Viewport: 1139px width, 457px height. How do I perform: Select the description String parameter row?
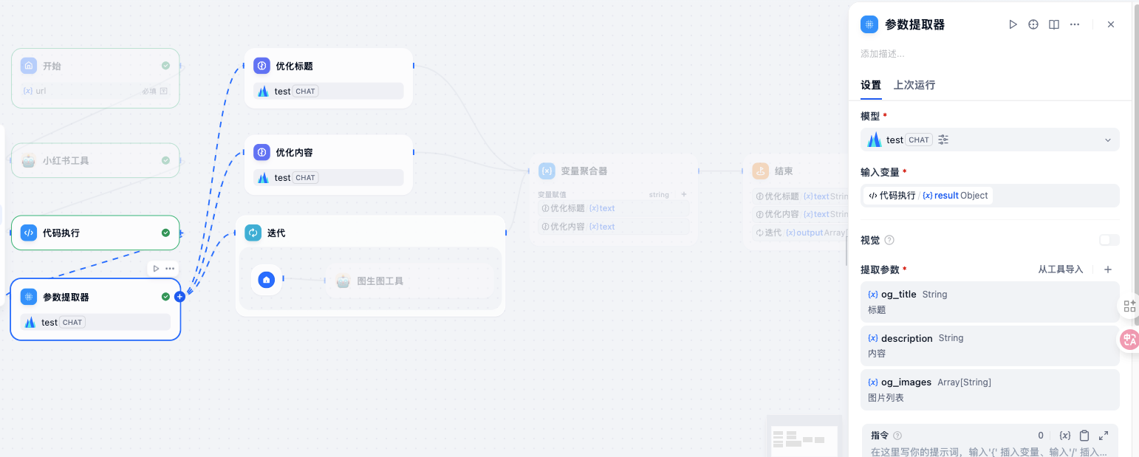990,346
